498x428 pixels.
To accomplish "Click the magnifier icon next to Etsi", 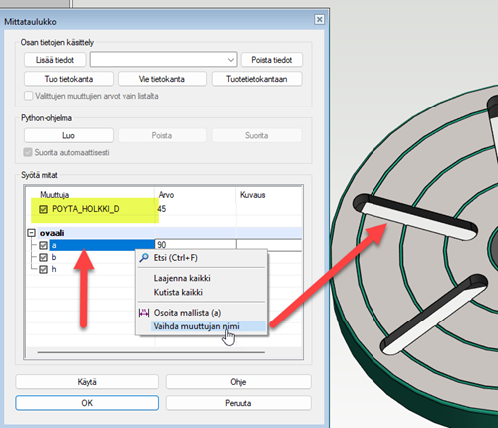I will [144, 258].
